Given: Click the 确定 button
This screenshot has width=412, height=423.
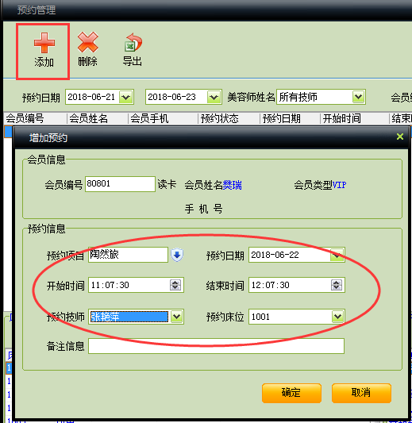Looking at the screenshot, I should pos(291,393).
